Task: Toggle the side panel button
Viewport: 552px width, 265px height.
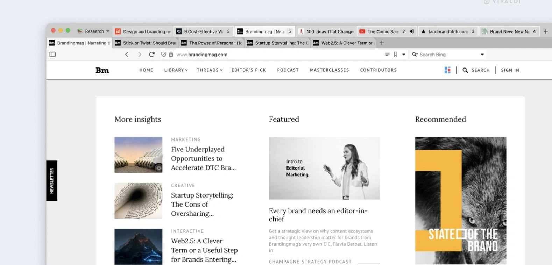Action: pyautogui.click(x=52, y=55)
